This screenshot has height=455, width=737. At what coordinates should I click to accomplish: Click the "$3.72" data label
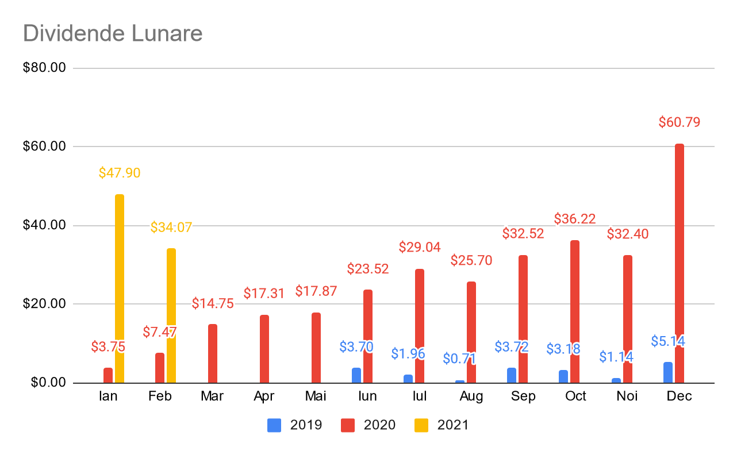tap(512, 347)
